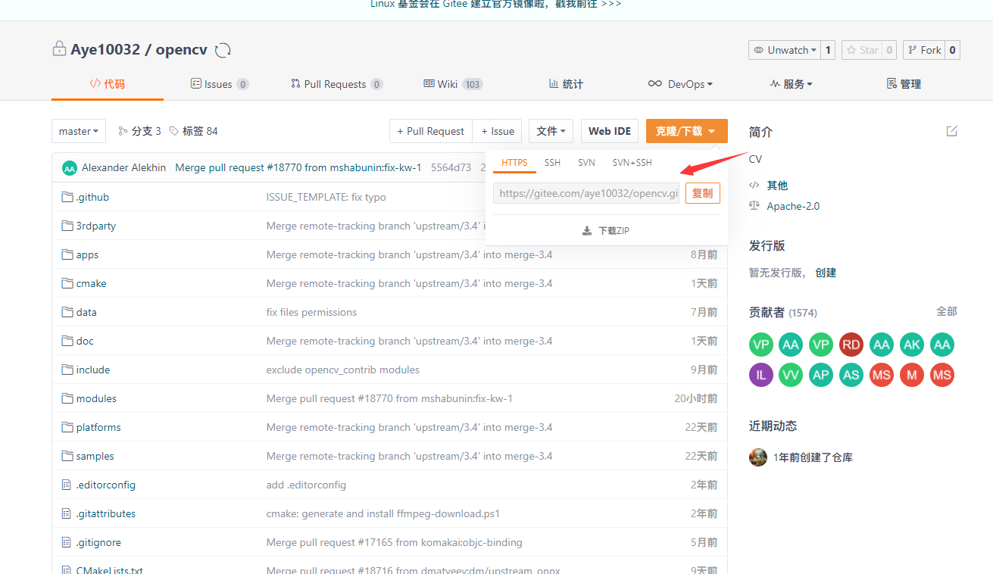
Task: Expand the 服务 menu
Action: (x=791, y=84)
